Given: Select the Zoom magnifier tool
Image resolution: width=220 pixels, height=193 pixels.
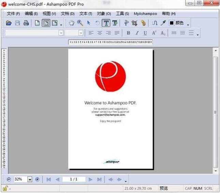Looking at the screenshot, I should click(80, 23).
